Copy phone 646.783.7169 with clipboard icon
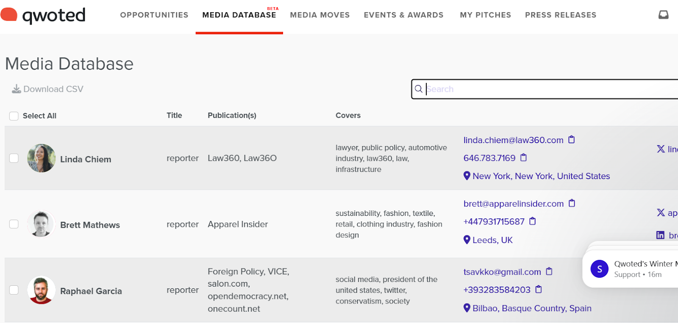 click(523, 158)
